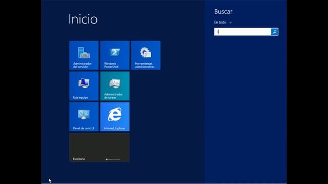
Task: Launch Internet Explorer tile
Action: (x=115, y=117)
